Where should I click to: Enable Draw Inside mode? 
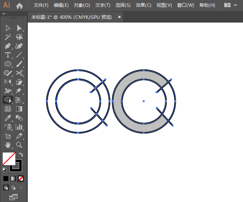click(x=21, y=188)
